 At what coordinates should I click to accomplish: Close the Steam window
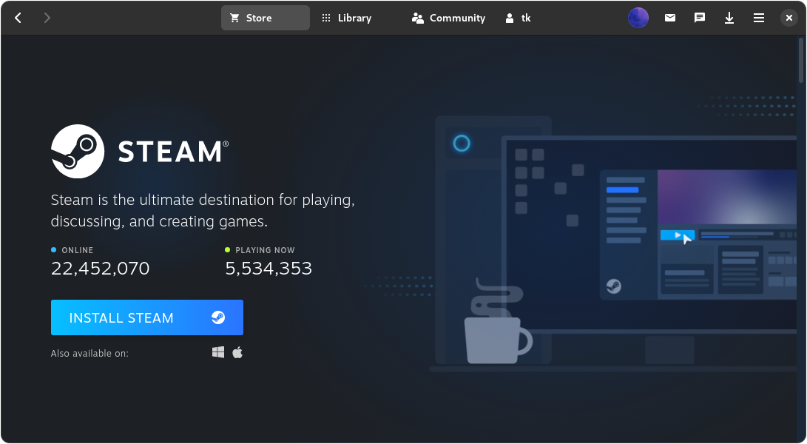(789, 18)
